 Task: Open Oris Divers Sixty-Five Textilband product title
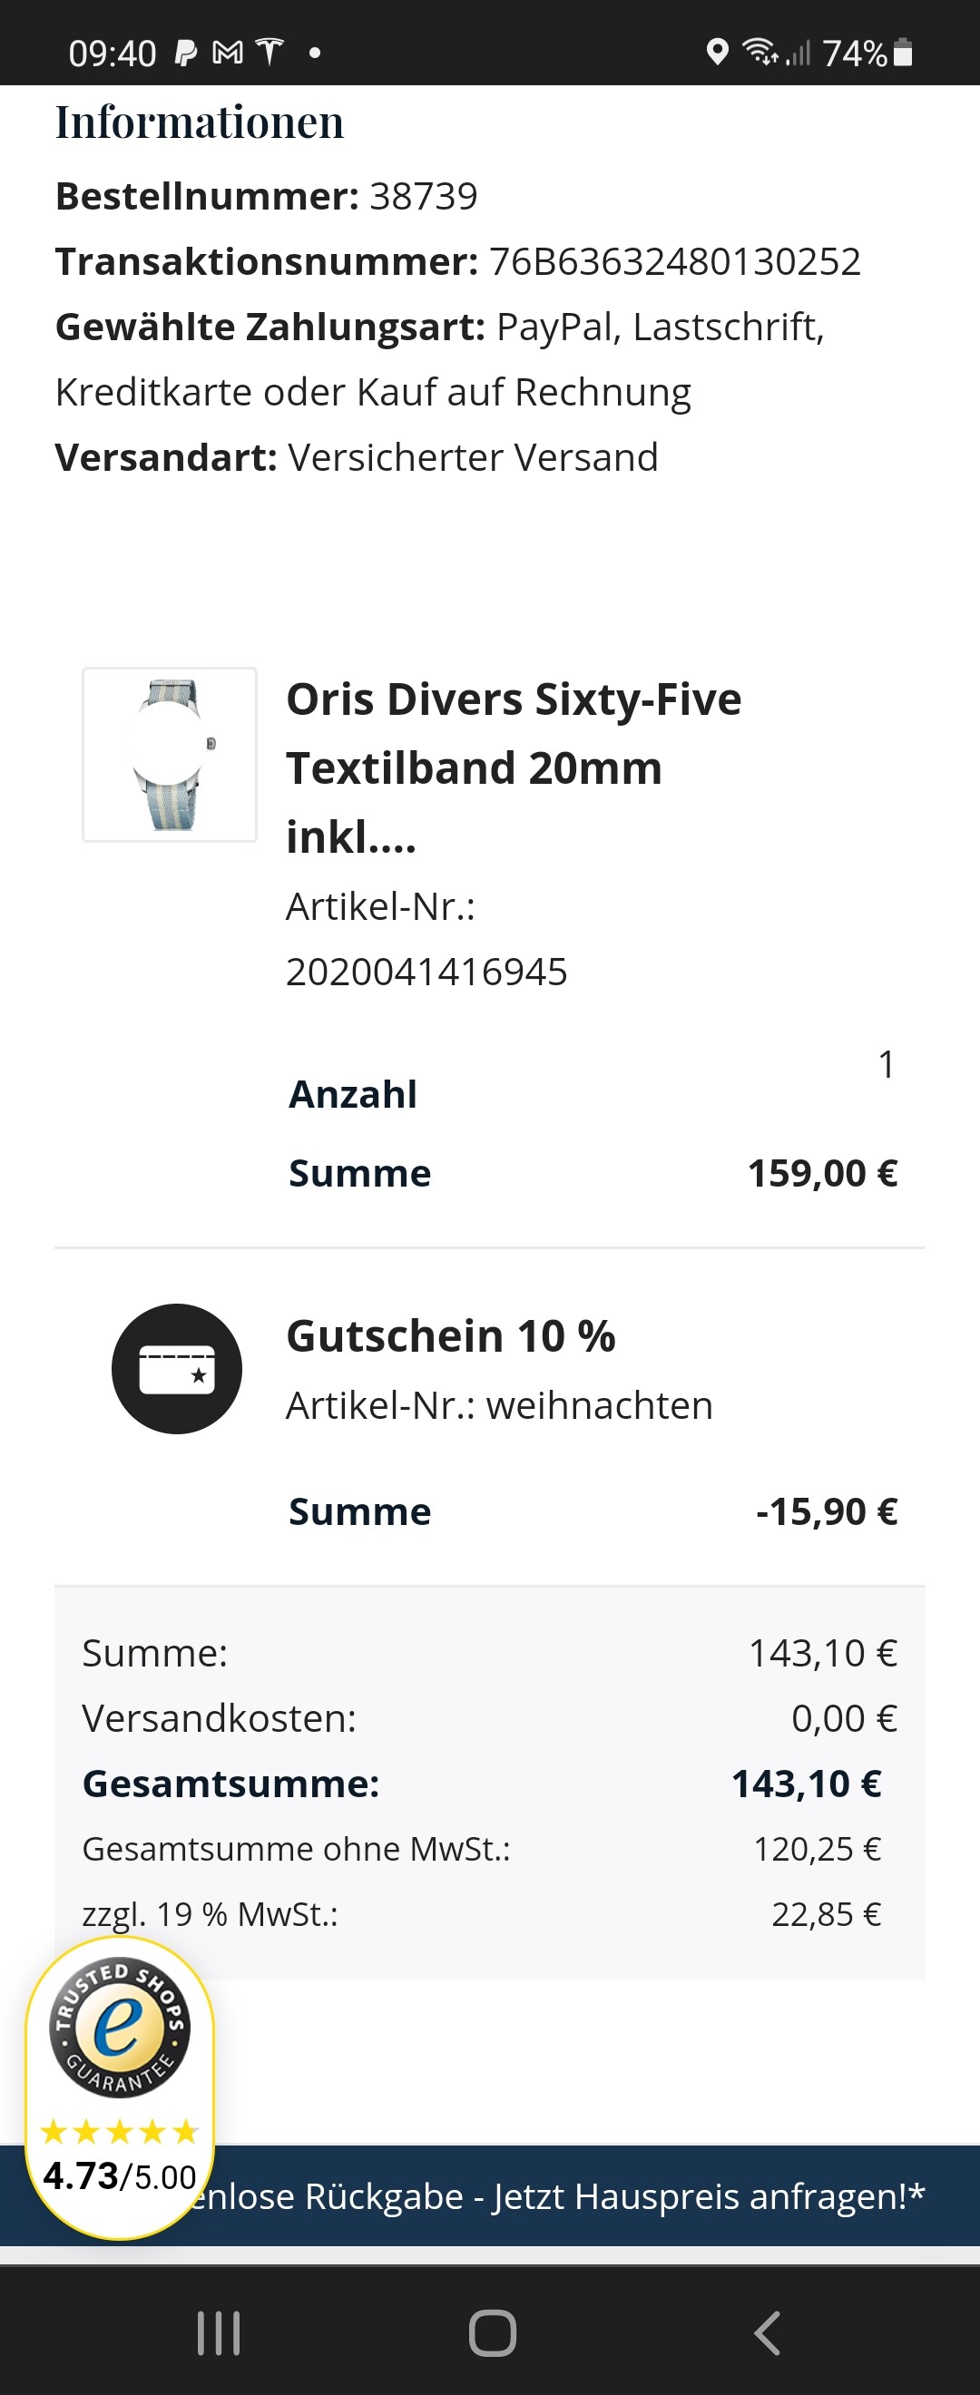point(514,767)
